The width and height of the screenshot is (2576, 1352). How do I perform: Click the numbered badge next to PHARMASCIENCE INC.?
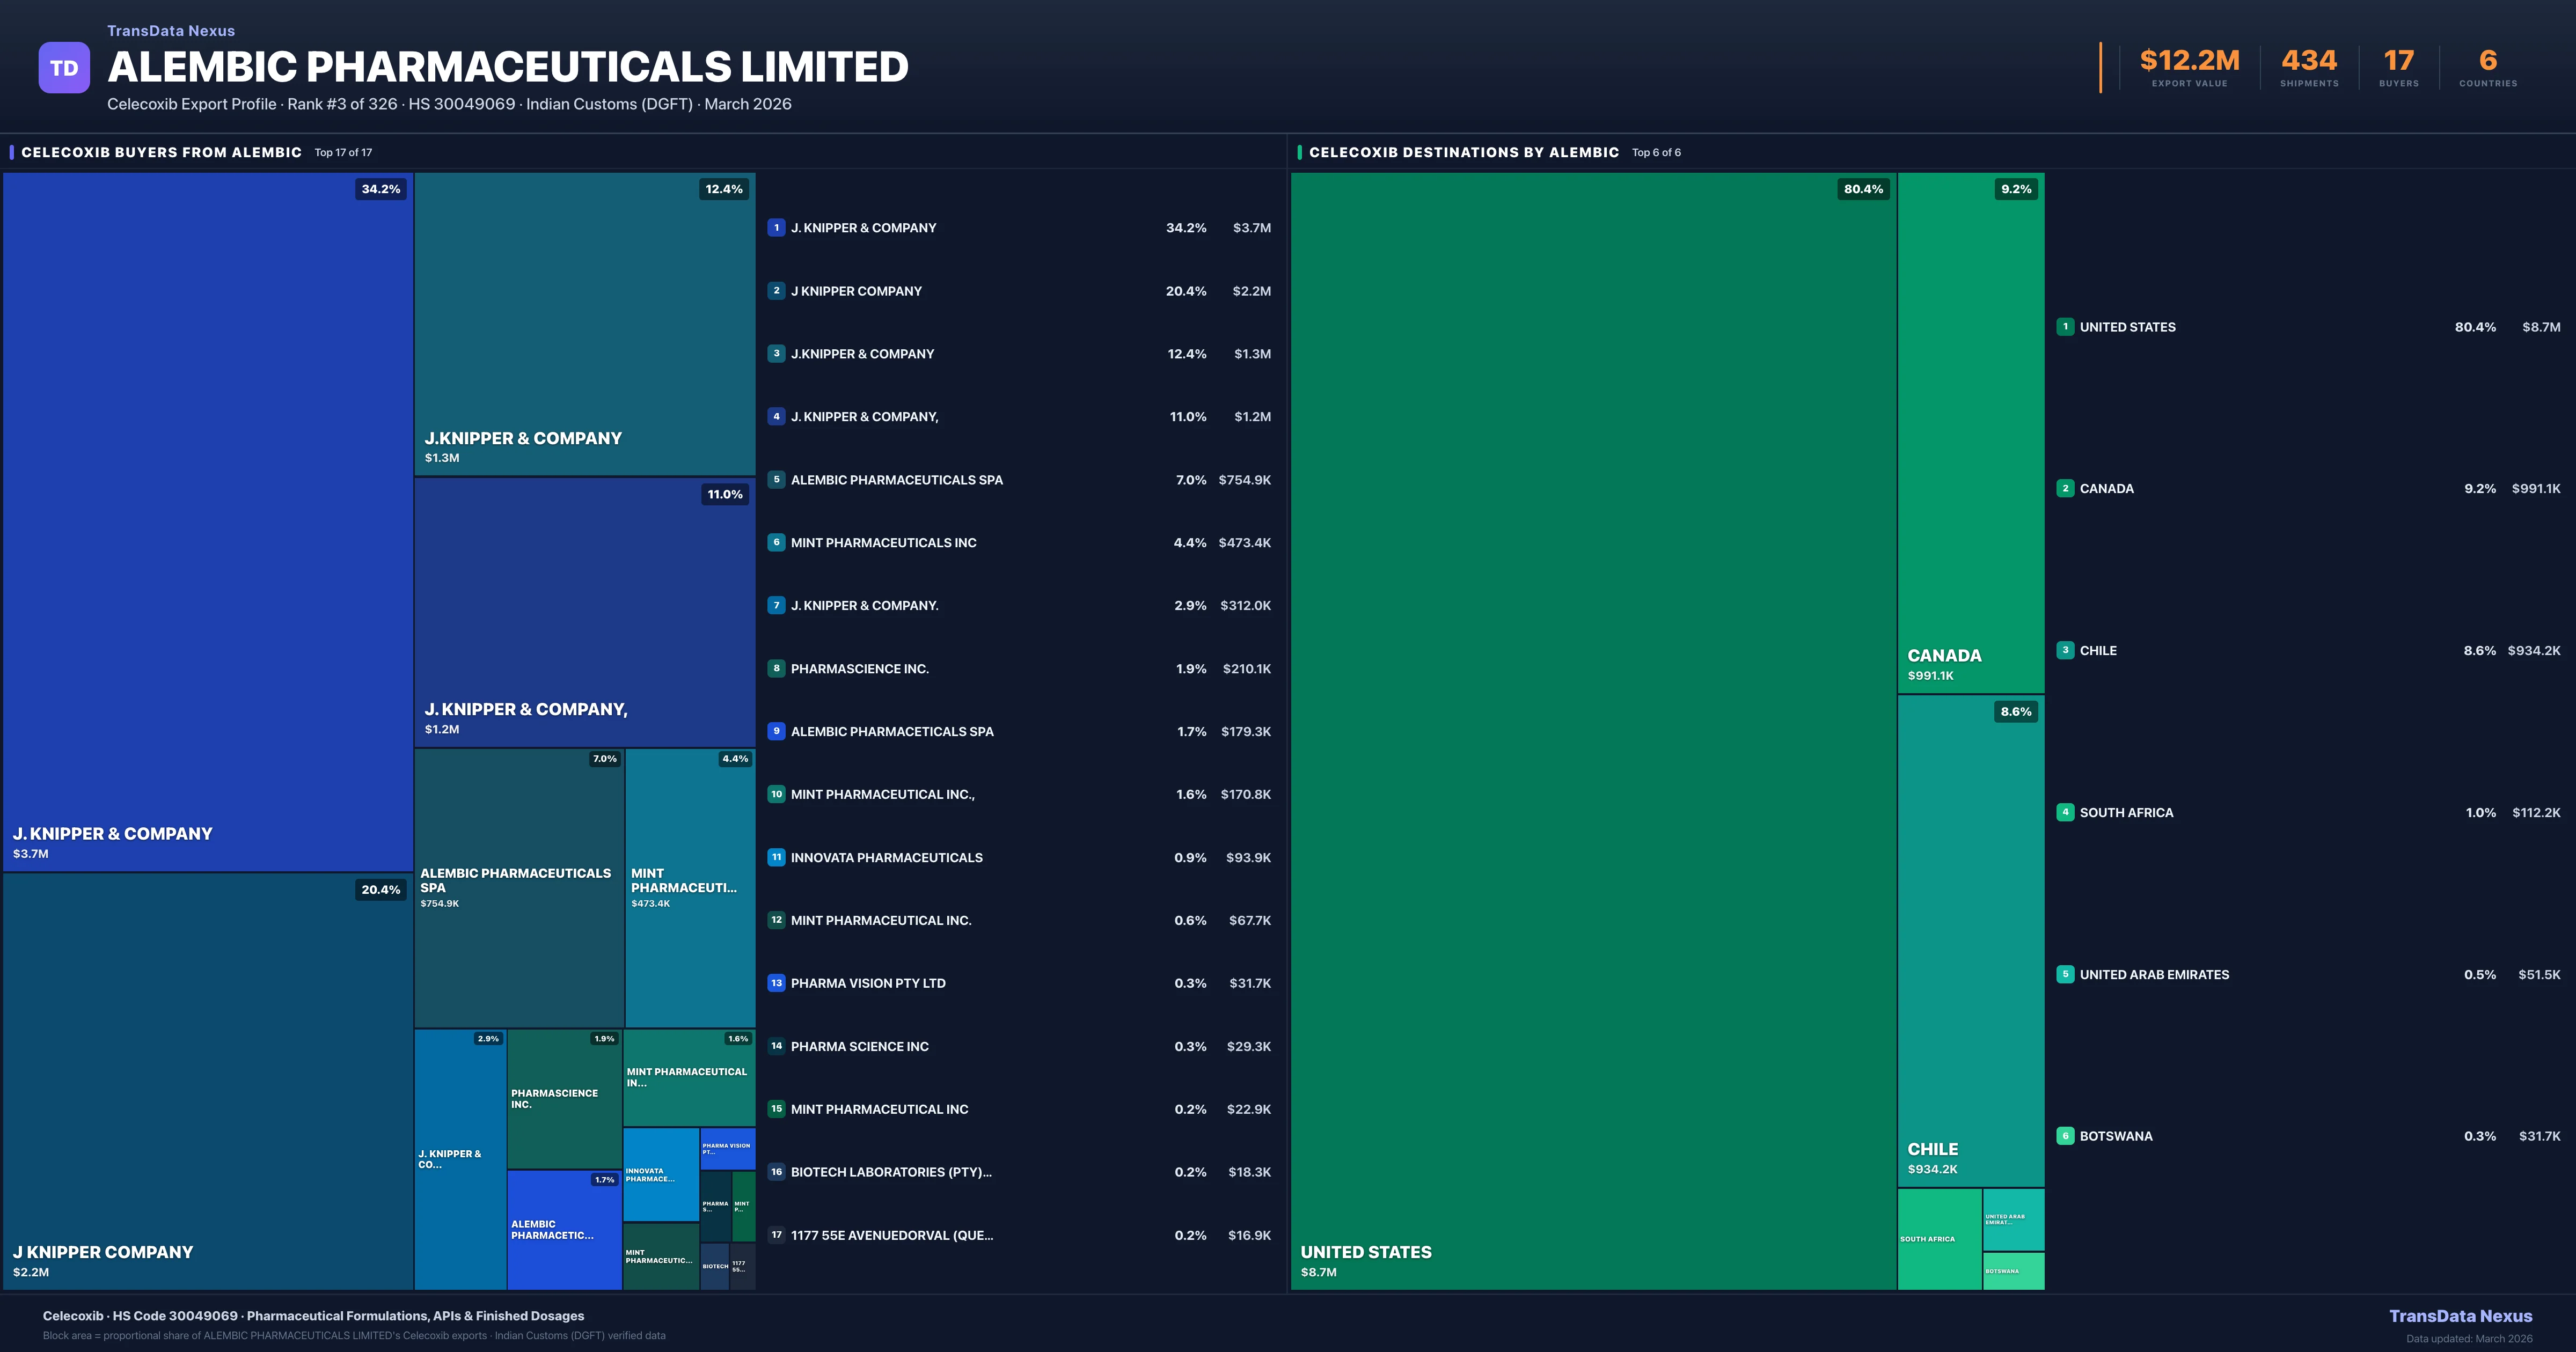coord(777,668)
